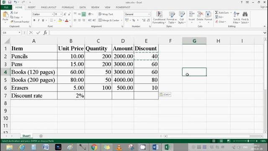Switch to the FORMULAS tab
The height and width of the screenshot is (151, 268).
tap(68, 8)
